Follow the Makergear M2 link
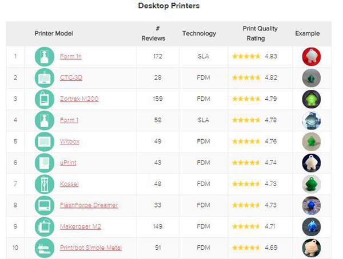The image size is (343, 259). coord(82,226)
